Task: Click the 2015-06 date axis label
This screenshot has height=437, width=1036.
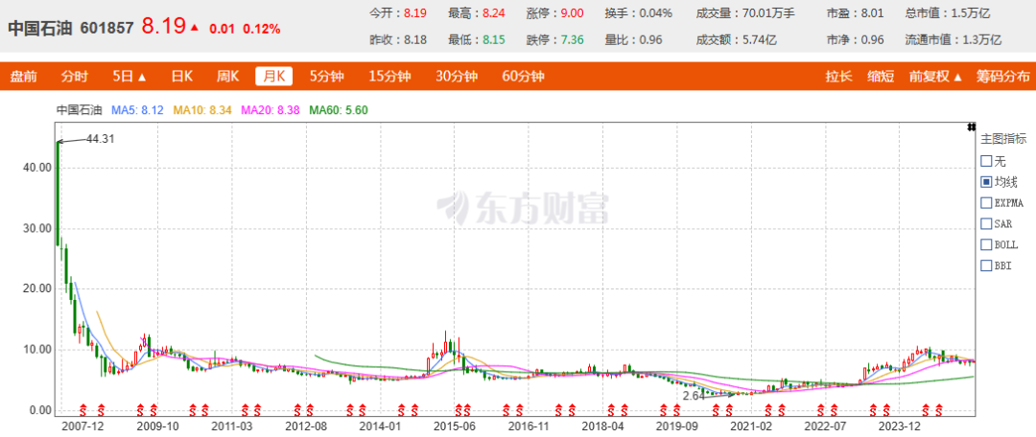Action: click(456, 426)
